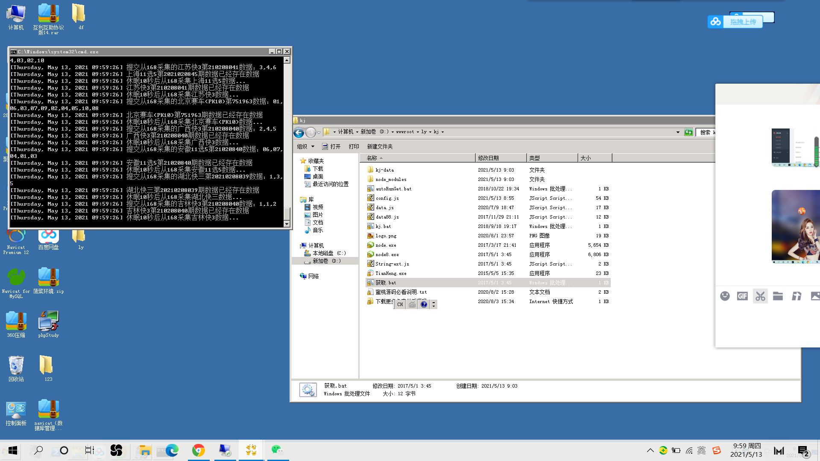
Task: Click the folder icon in chat toolbar
Action: tap(778, 296)
